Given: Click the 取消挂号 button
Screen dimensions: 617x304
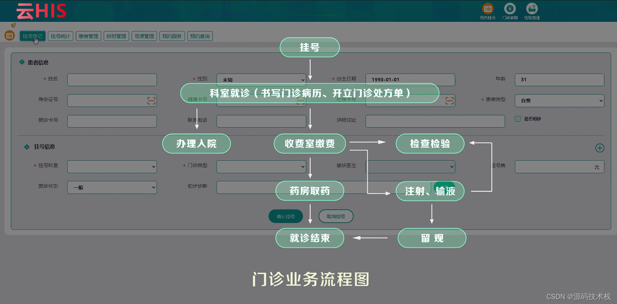Looking at the screenshot, I should [336, 216].
